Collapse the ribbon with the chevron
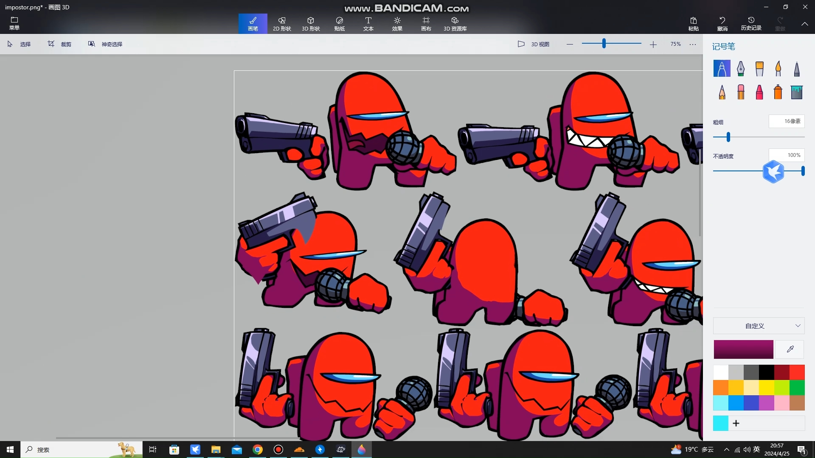The height and width of the screenshot is (458, 815). click(805, 24)
